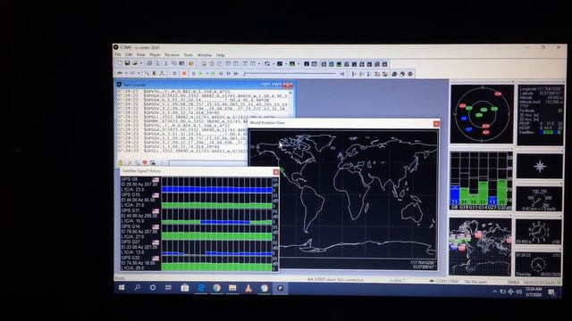This screenshot has width=572, height=321.
Task: Click the green plug connect icon
Action: 120,73
